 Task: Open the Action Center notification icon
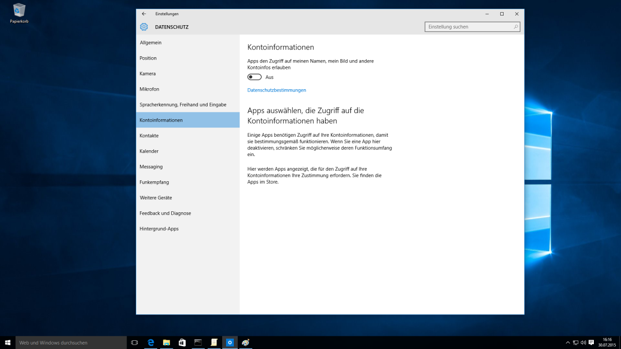pos(591,343)
